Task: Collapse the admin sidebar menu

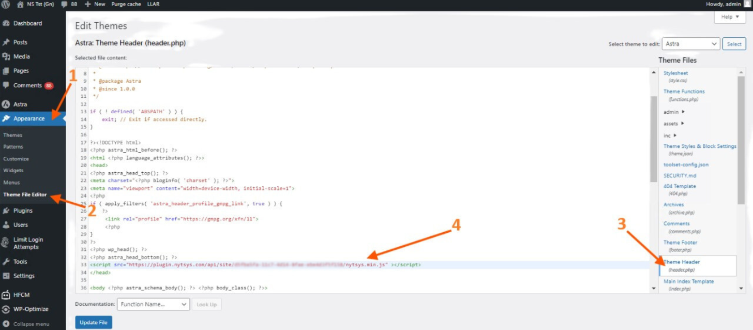Action: pos(26,324)
